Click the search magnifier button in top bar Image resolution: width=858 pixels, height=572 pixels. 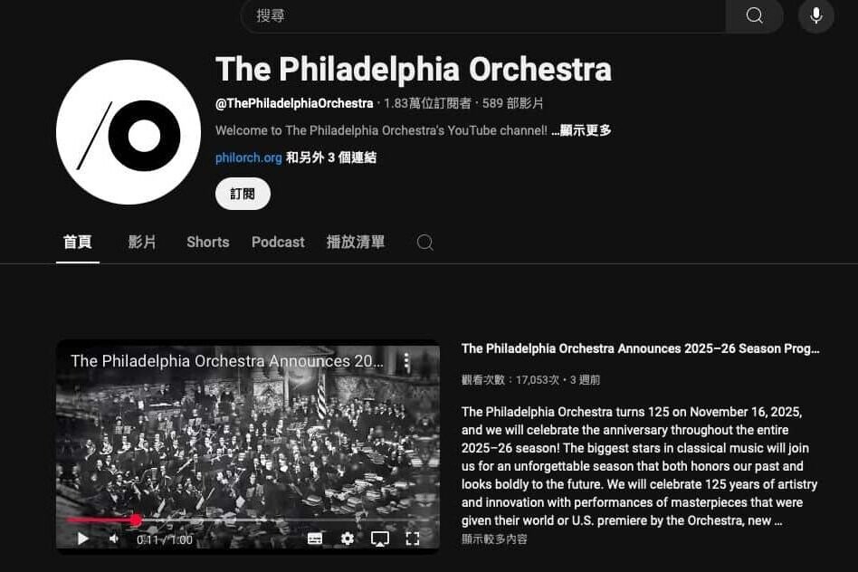click(x=754, y=15)
